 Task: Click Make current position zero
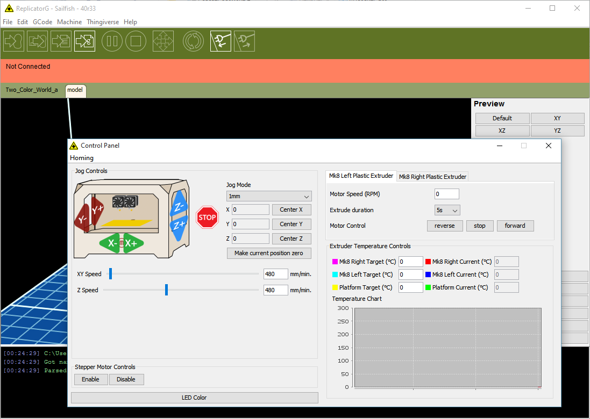click(x=269, y=253)
